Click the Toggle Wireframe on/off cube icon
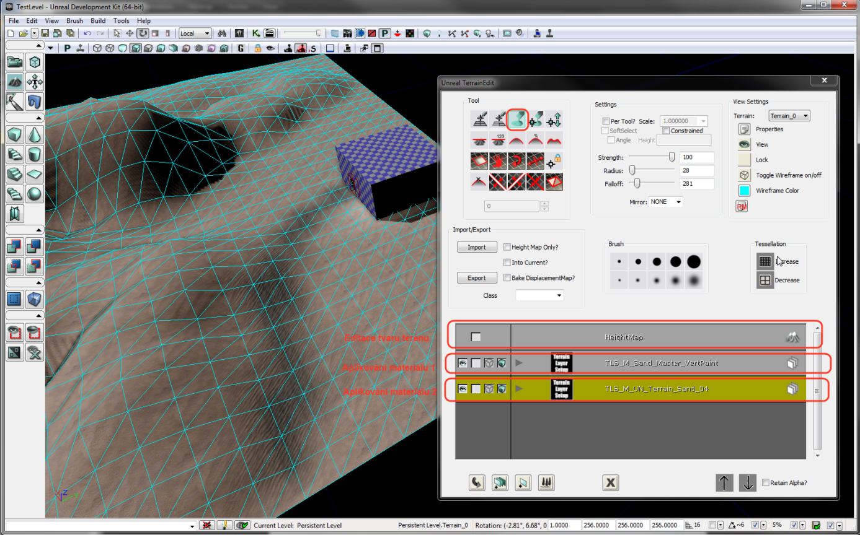 (744, 175)
